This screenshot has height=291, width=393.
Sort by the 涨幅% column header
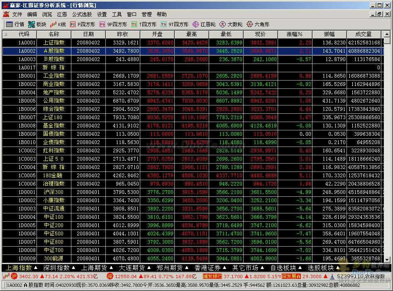pos(295,34)
